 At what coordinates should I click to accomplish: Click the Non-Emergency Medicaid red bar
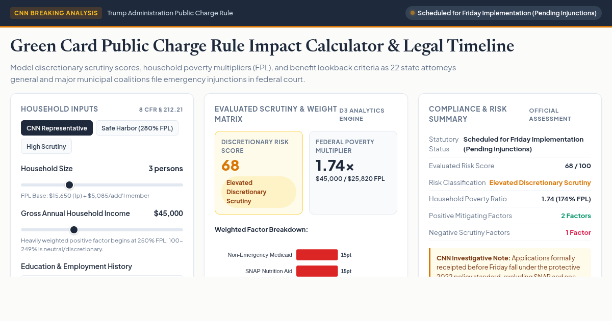[317, 255]
